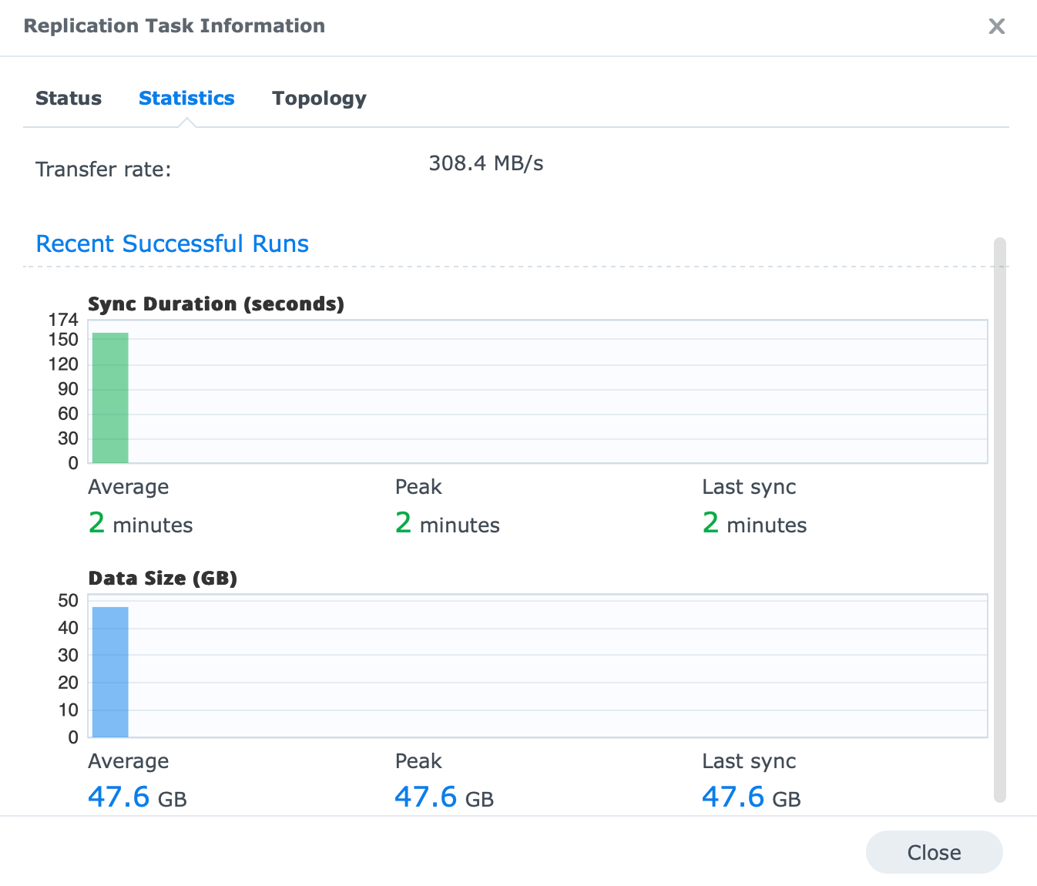Click the Last sync 2 minutes value
The width and height of the screenshot is (1037, 886).
tap(754, 523)
